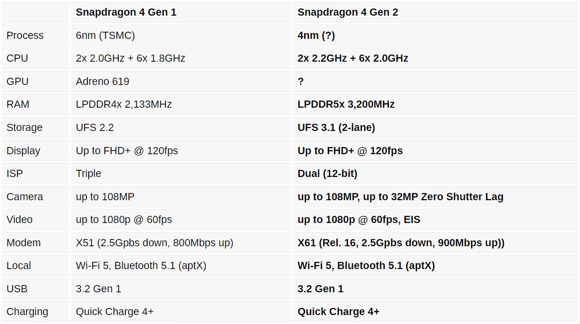Click the 2x 2.2GHz + 6x 2.0GHz cell

point(353,59)
